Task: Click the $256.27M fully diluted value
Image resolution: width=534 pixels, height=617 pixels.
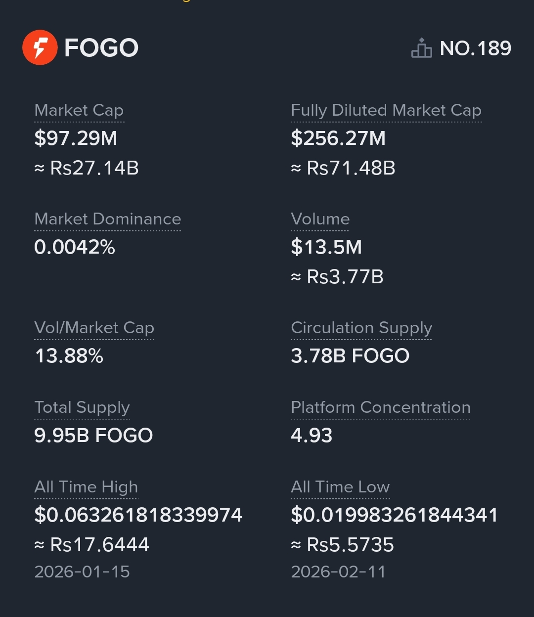Action: click(x=338, y=138)
